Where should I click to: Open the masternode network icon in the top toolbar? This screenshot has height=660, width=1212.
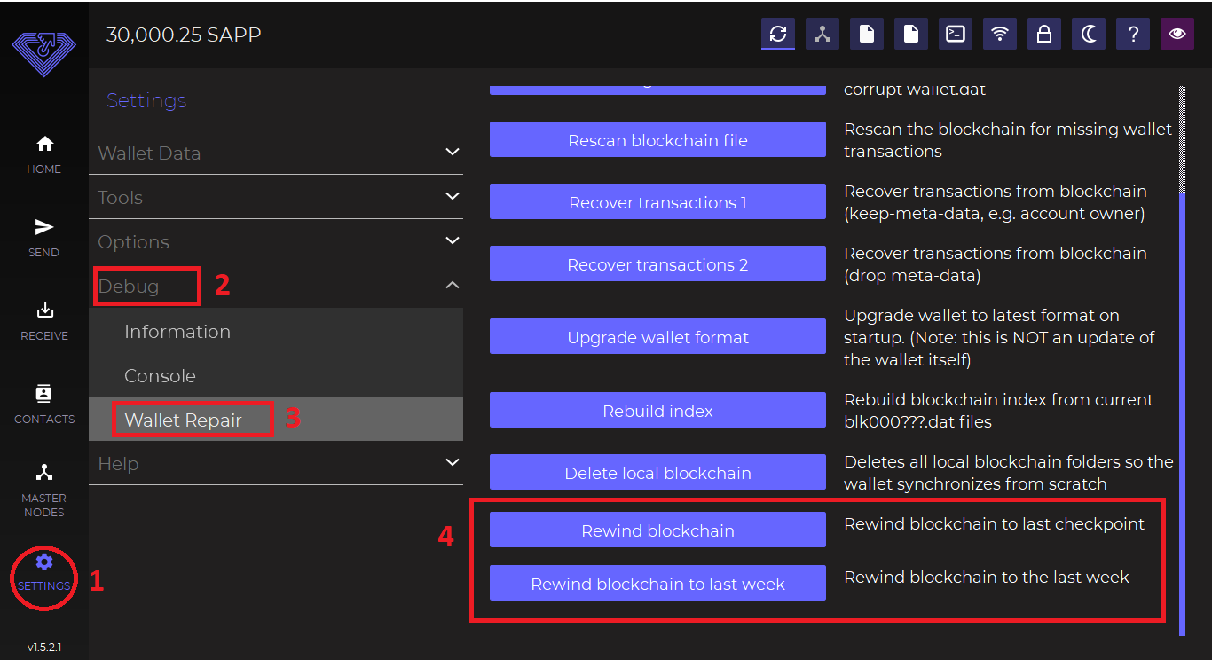tap(822, 35)
